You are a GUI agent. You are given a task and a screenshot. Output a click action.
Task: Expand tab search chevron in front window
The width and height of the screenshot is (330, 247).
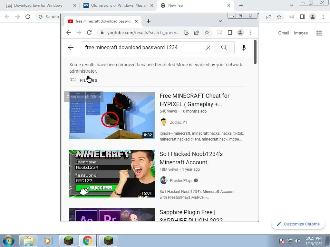pos(220,21)
